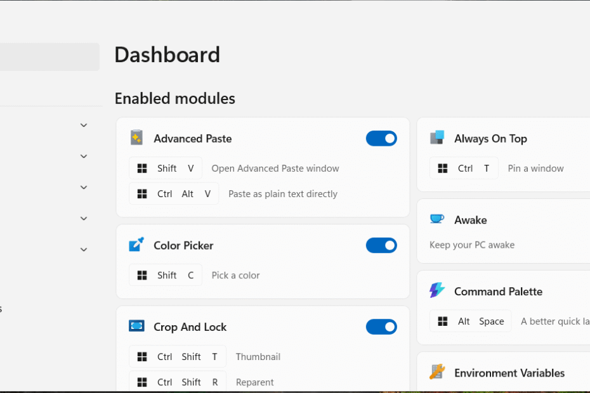Expand the second sidebar chevron
This screenshot has width=590, height=393.
pyautogui.click(x=84, y=157)
